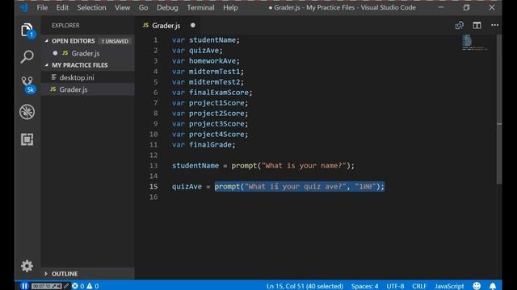Click the editor vertical scrollbar
This screenshot has width=517, height=290.
point(499,109)
